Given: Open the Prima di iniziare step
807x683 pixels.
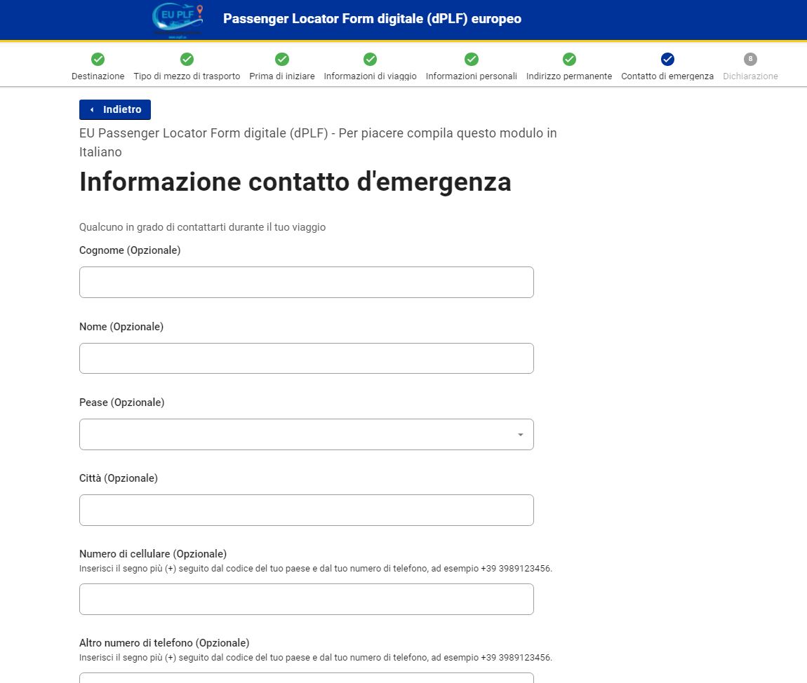Looking at the screenshot, I should [282, 76].
